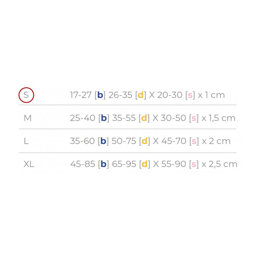Click the blue b marker in S row
Image resolution: width=264 pixels, height=264 pixels.
[100, 95]
